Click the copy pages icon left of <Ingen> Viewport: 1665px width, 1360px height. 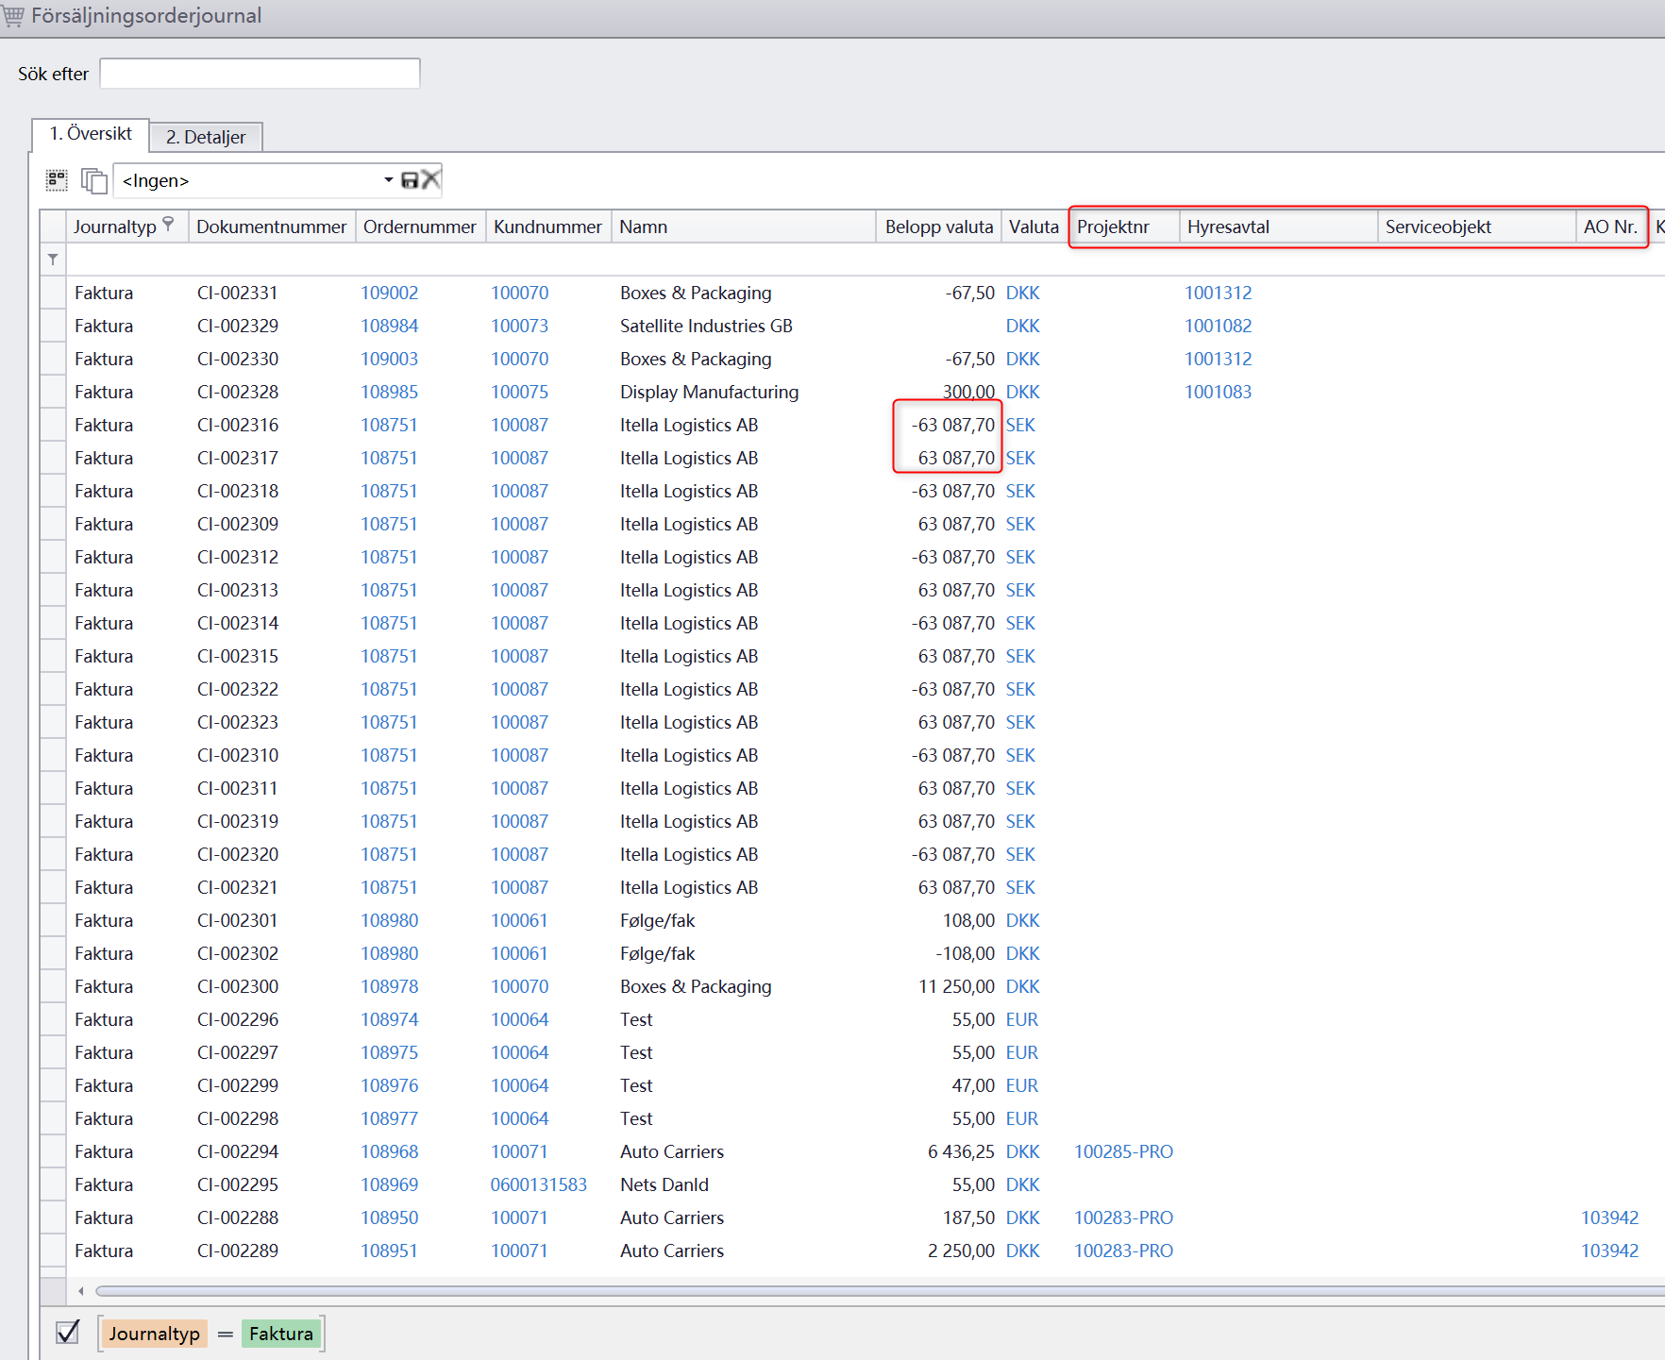coord(93,179)
